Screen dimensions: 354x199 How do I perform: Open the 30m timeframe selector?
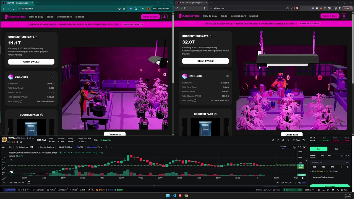click(3, 147)
